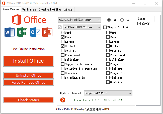Uncheck the zh-CN language checkbox
The width and height of the screenshot is (163, 114).
tap(139, 24)
